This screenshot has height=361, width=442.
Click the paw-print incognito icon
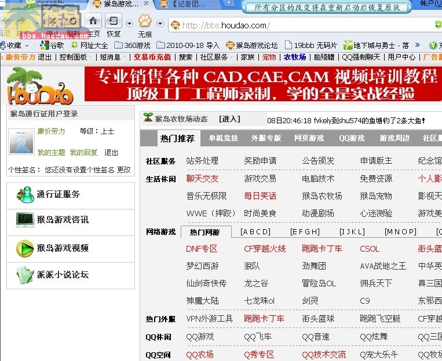pyautogui.click(x=145, y=21)
